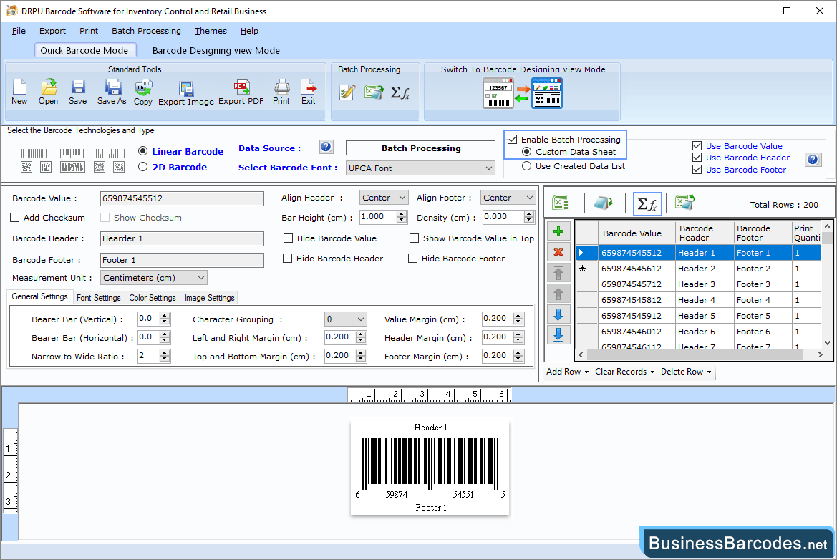Choose Use Created Data List option
The height and width of the screenshot is (560, 837).
point(526,166)
